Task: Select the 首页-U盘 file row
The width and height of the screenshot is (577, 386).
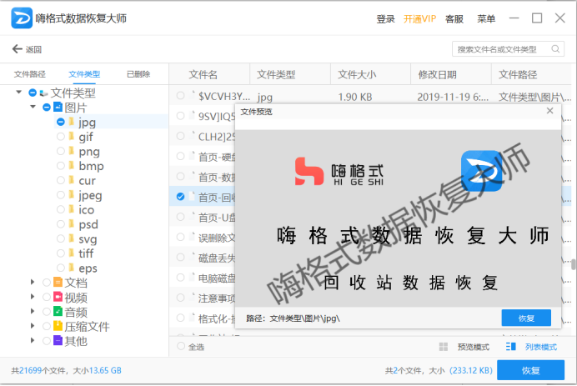Action: pos(203,217)
